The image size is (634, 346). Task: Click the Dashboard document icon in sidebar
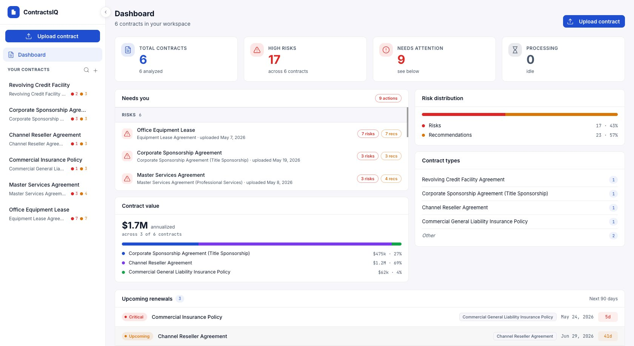tap(11, 55)
